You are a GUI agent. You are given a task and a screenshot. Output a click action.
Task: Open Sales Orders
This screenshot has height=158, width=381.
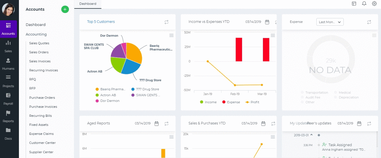(x=39, y=52)
